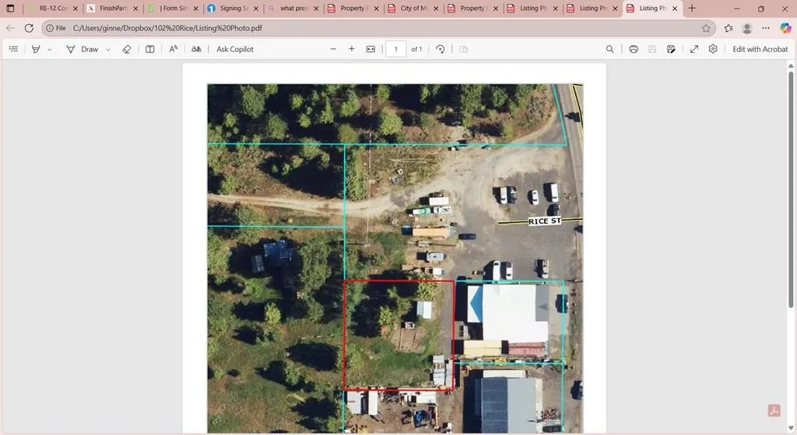The height and width of the screenshot is (435, 797).
Task: Open the table of contents panel
Action: point(13,49)
